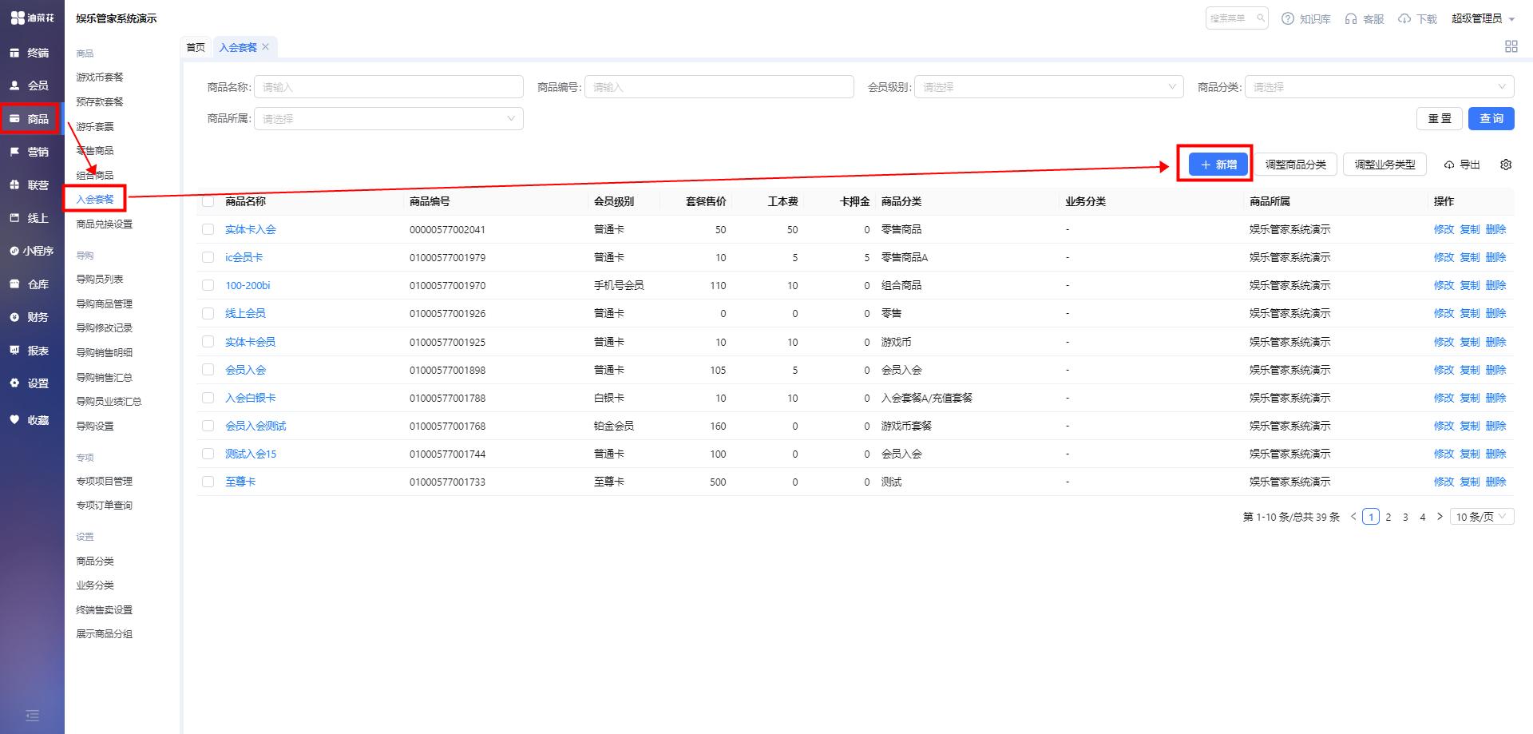Open the 会员级别 dropdown
The height and width of the screenshot is (734, 1533).
coord(1049,87)
